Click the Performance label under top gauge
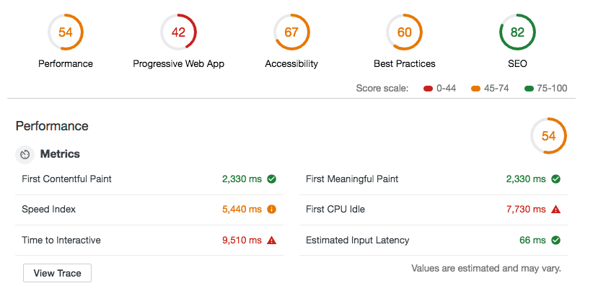 pos(66,63)
